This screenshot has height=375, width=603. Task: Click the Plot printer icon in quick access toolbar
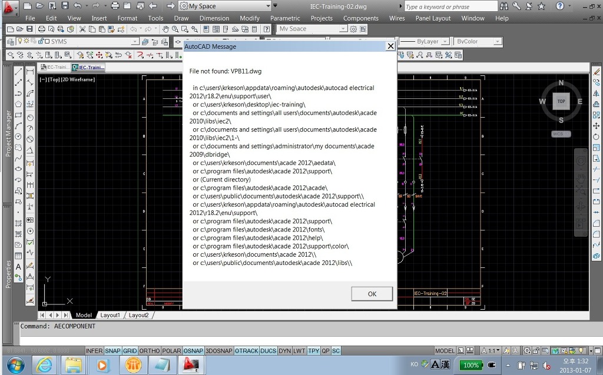point(115,6)
